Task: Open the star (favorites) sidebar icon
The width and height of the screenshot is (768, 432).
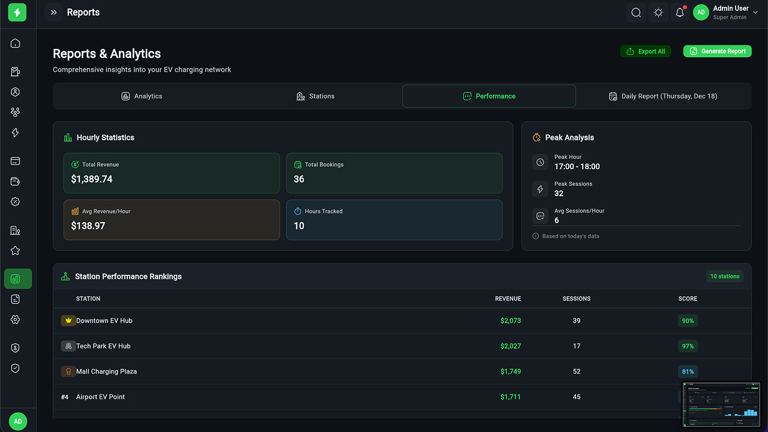Action: [x=16, y=251]
